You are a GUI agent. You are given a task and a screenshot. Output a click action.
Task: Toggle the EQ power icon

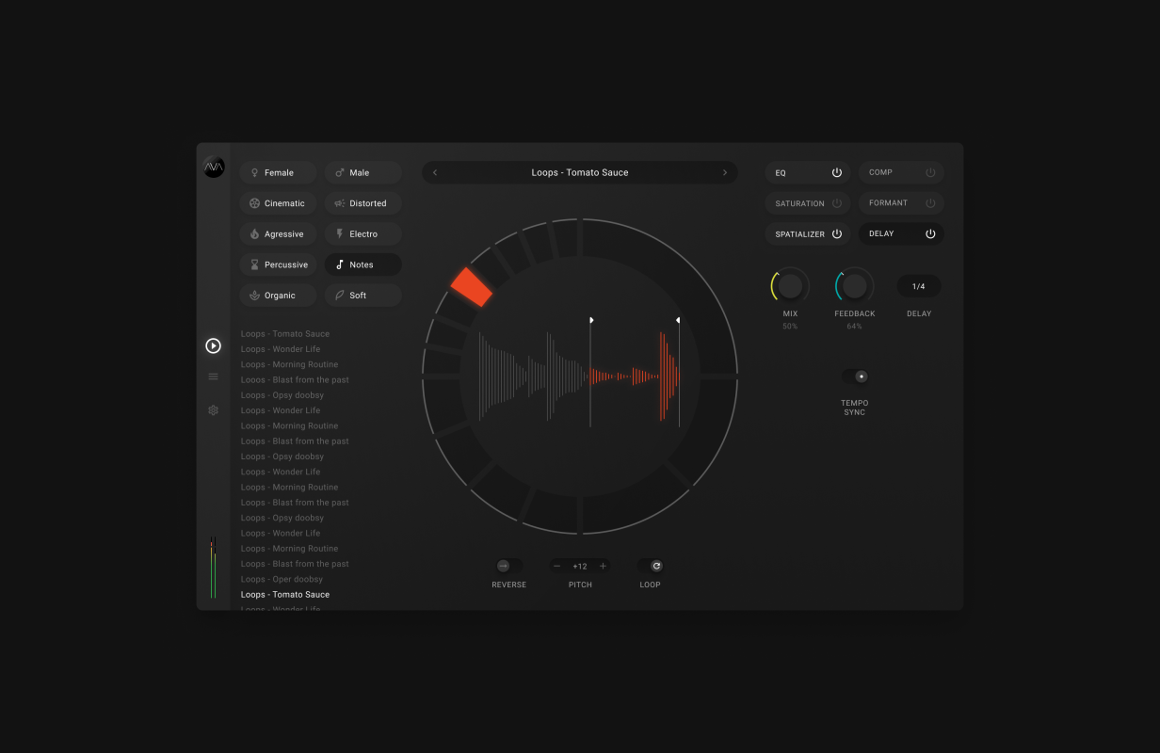[836, 173]
